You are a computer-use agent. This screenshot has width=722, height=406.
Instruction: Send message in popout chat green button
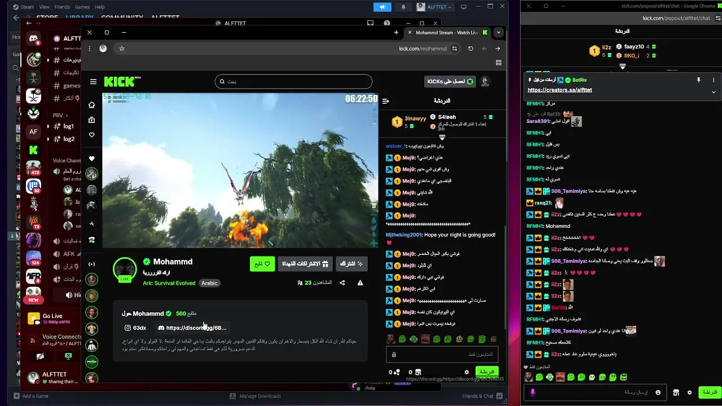click(x=710, y=392)
